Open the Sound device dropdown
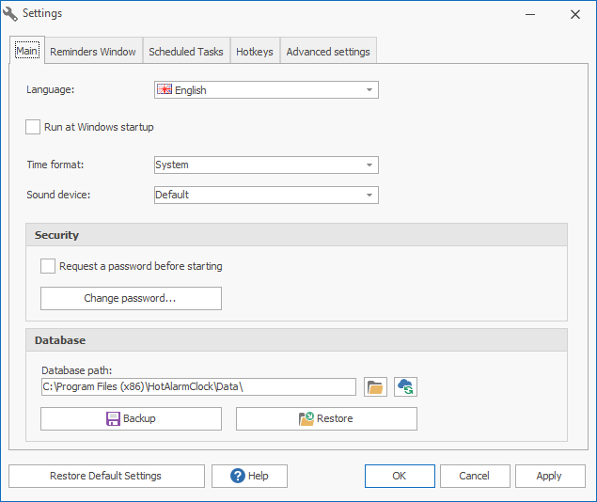The image size is (597, 502). tap(369, 195)
